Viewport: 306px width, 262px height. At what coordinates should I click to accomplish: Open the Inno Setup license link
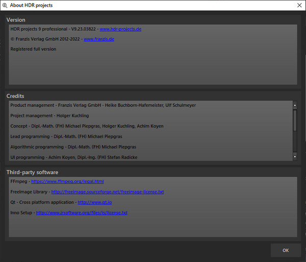(x=82, y=212)
